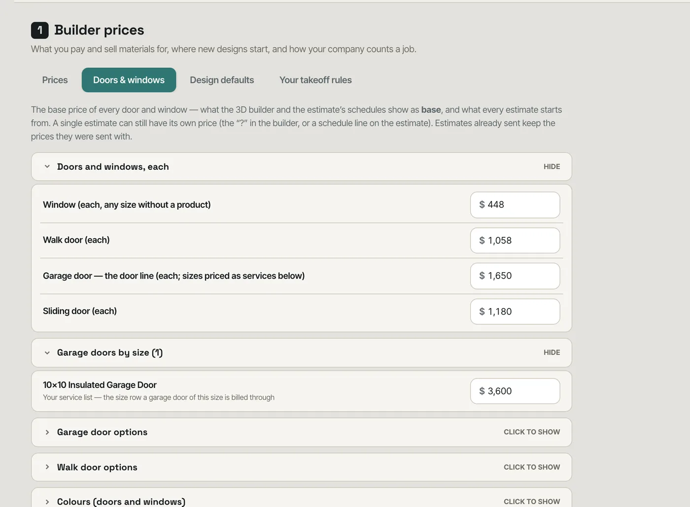The image size is (690, 507).
Task: Open the Design defaults tab
Action: [x=222, y=80]
